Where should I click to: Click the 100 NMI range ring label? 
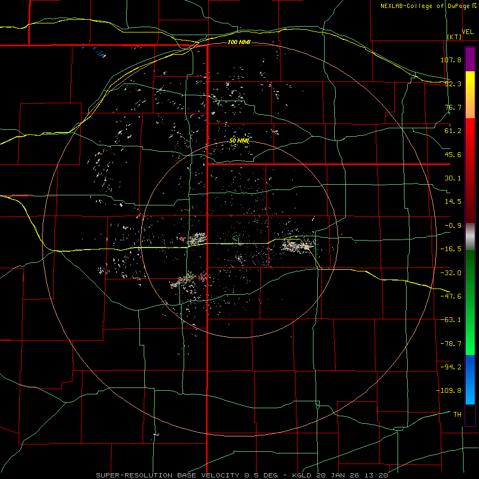click(239, 42)
